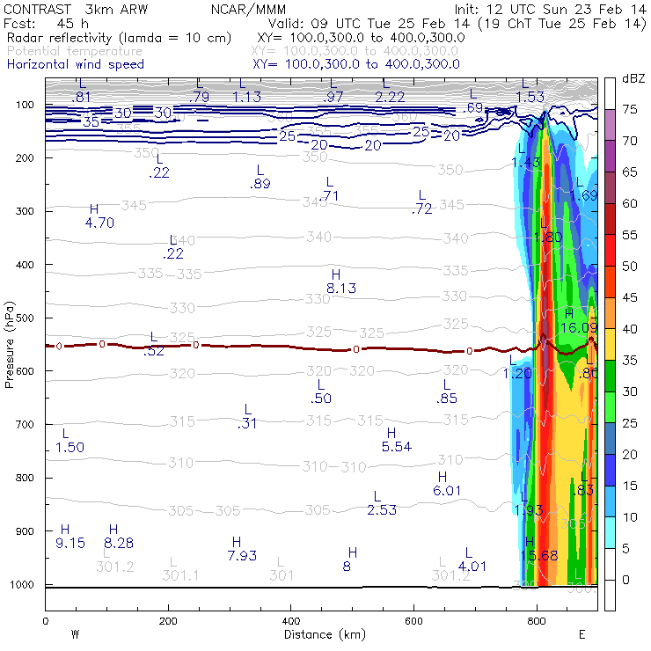Click the 'Fcst: 45 h' forecast label
The image size is (651, 651).
(x=39, y=24)
